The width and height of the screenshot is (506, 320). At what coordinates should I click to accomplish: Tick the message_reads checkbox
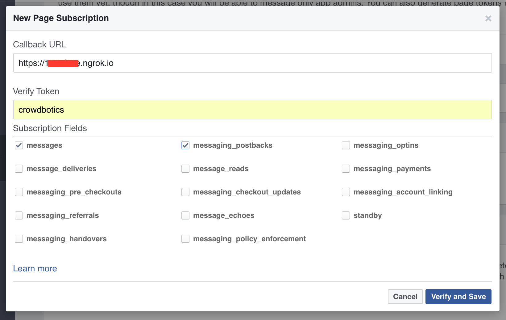click(185, 169)
